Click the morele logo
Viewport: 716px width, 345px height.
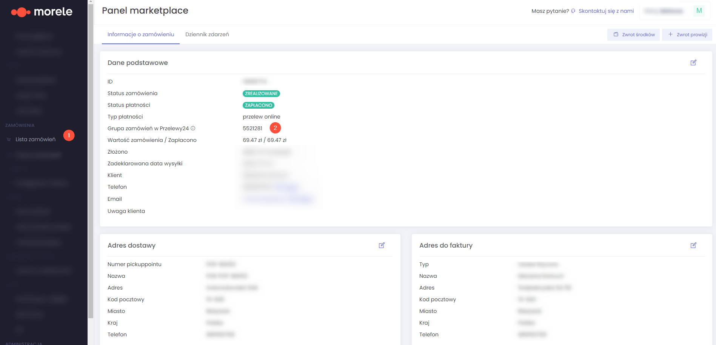(42, 12)
